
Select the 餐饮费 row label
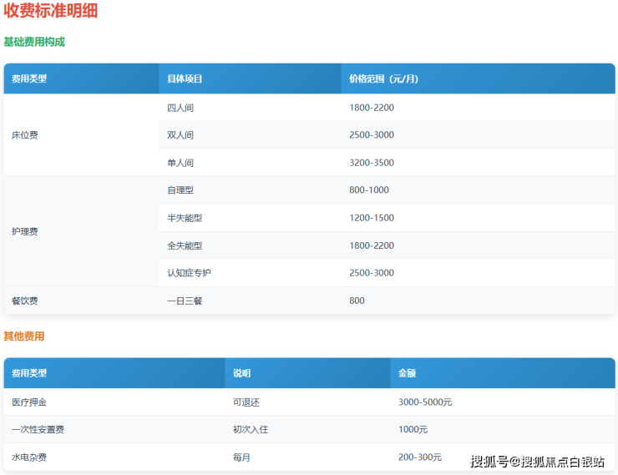[24, 301]
